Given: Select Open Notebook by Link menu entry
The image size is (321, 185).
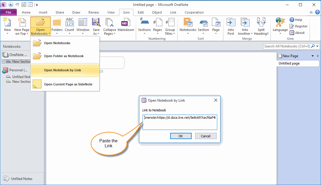Looking at the screenshot, I should [x=65, y=70].
